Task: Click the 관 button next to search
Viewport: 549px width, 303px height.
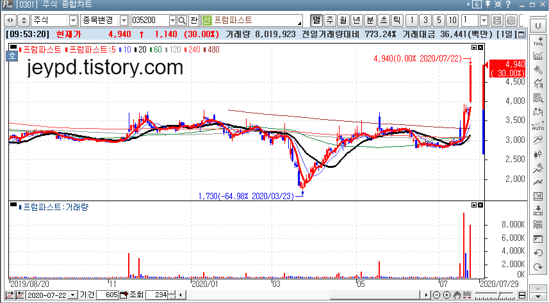Action: (194, 20)
